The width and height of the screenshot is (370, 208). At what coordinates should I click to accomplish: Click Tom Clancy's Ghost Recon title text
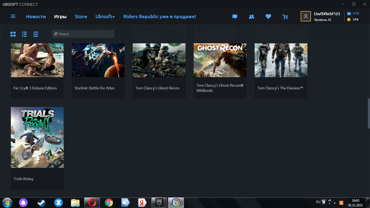pyautogui.click(x=157, y=88)
